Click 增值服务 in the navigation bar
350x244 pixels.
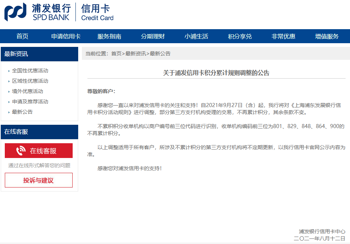pyautogui.click(x=327, y=36)
